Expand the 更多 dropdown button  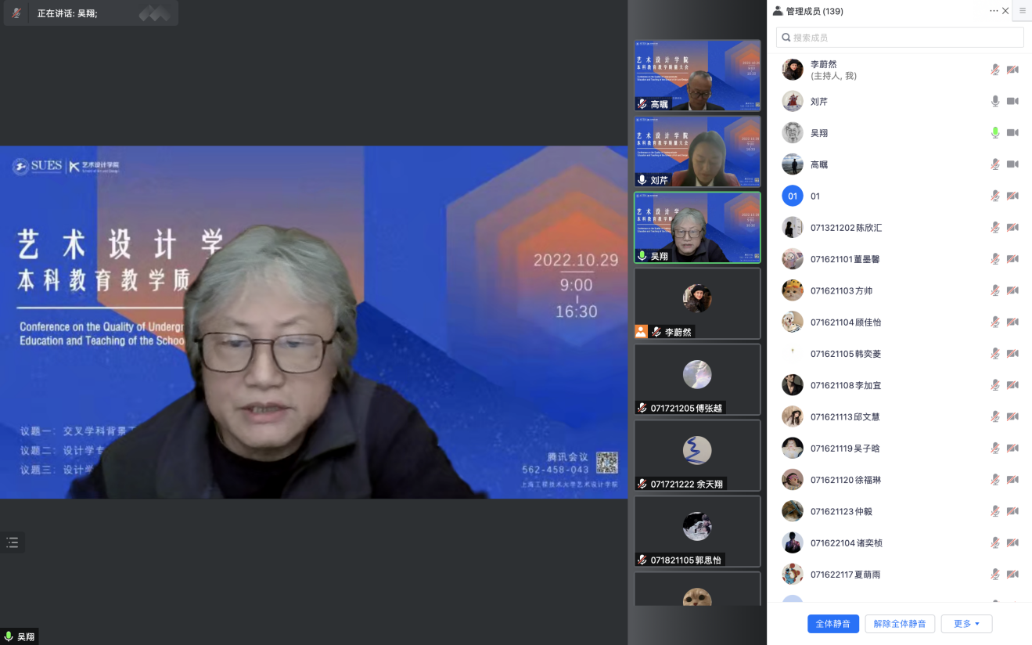[x=966, y=624]
